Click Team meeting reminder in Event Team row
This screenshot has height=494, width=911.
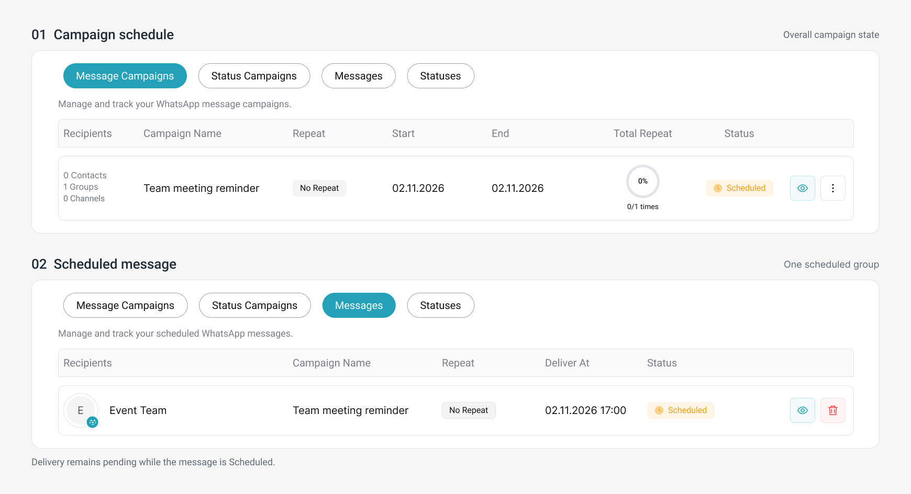(x=351, y=410)
